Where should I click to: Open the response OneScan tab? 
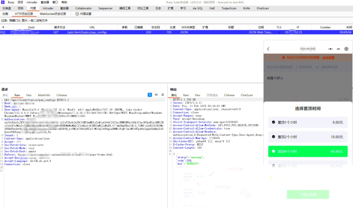(x=247, y=95)
